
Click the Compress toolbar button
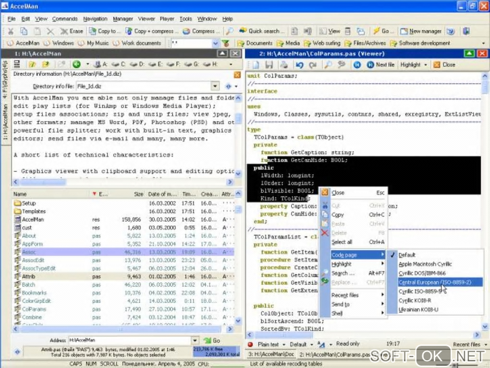(x=201, y=31)
